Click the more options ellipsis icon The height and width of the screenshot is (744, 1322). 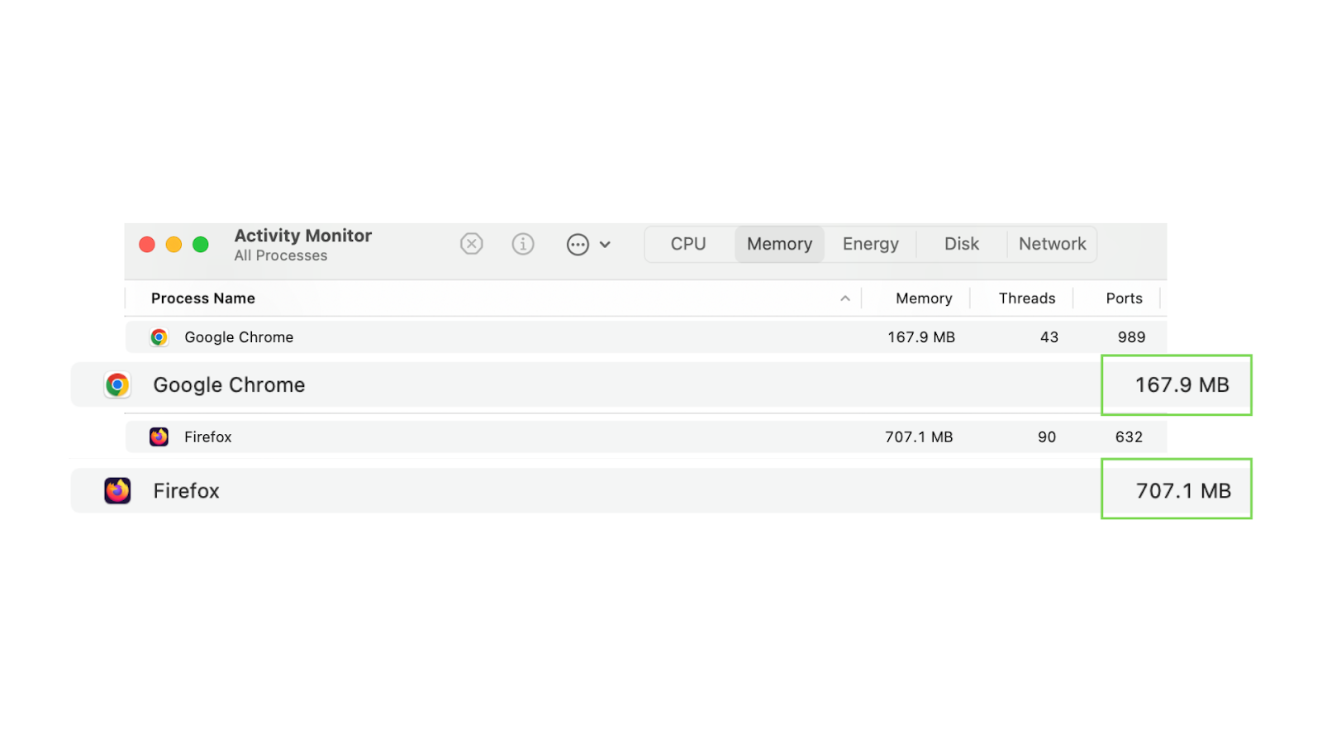point(578,245)
